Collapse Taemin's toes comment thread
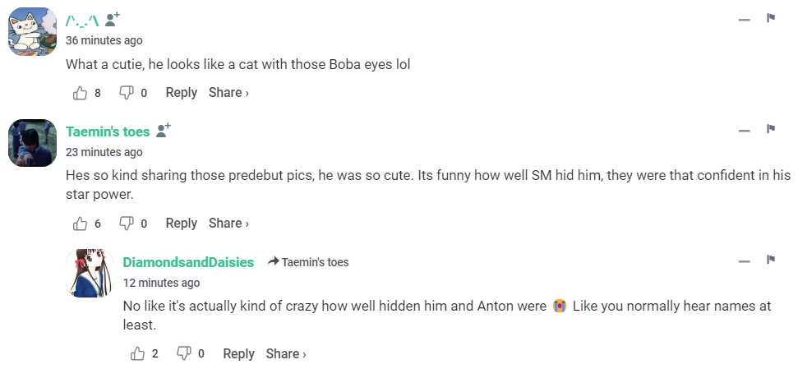 [x=745, y=130]
